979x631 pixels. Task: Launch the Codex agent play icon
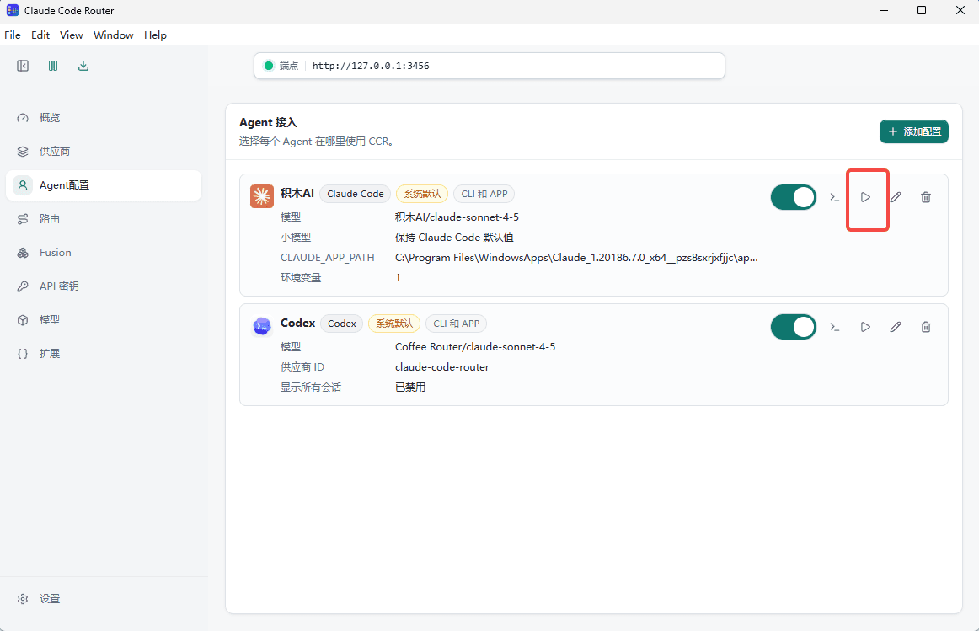click(x=865, y=327)
